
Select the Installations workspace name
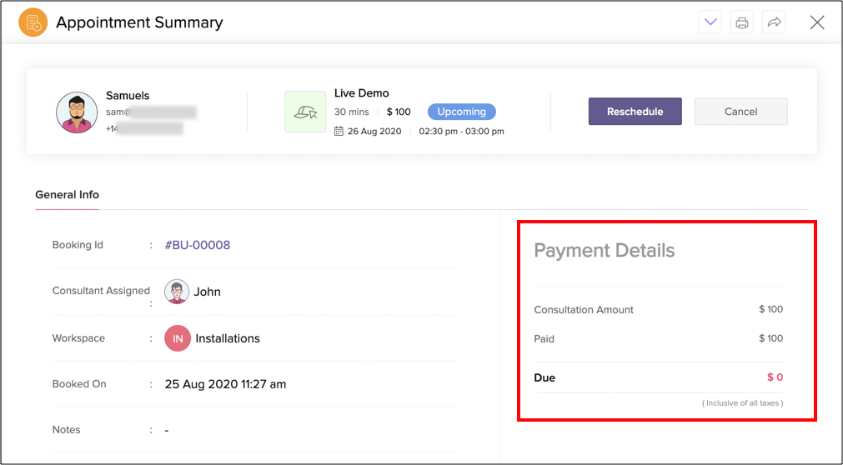click(x=228, y=338)
